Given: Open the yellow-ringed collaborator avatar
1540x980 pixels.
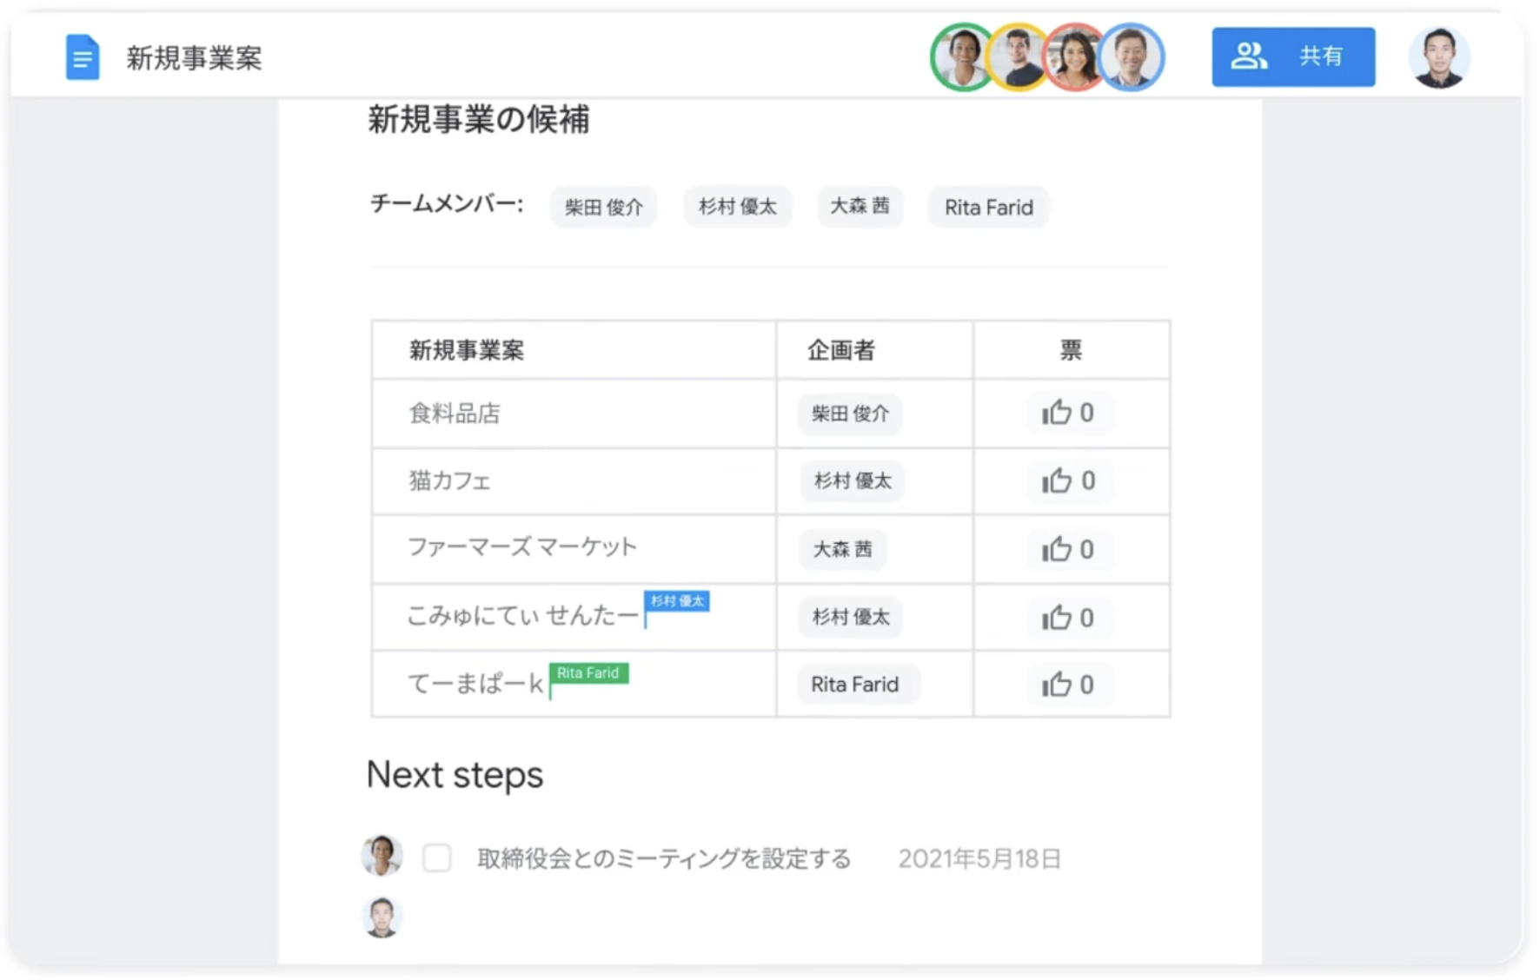Looking at the screenshot, I should point(1018,57).
